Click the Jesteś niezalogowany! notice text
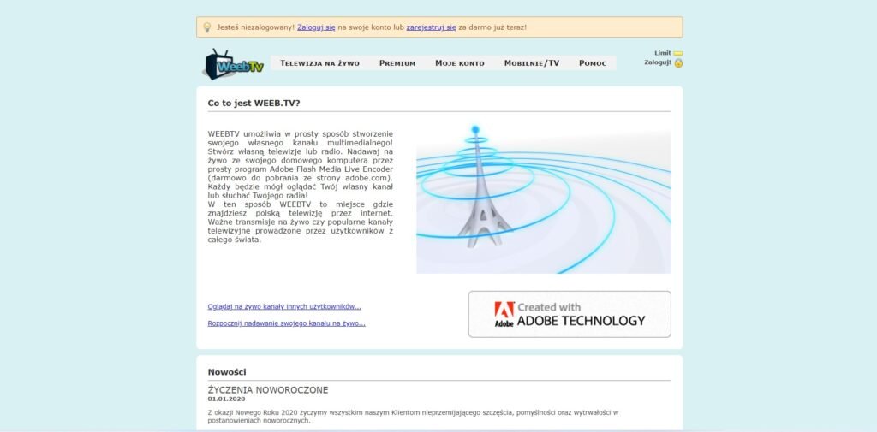The image size is (877, 432). tap(255, 27)
